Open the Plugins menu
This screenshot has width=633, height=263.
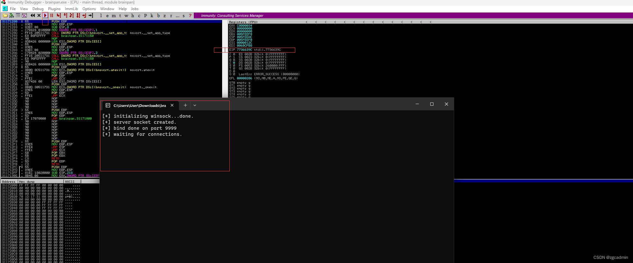pos(54,9)
